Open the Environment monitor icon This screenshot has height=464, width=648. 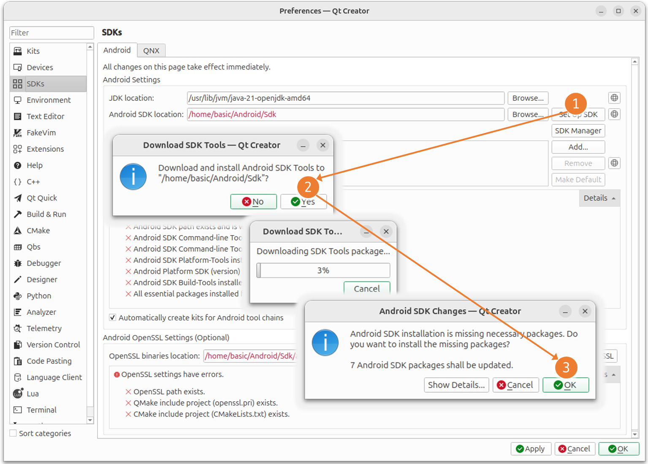(x=17, y=100)
